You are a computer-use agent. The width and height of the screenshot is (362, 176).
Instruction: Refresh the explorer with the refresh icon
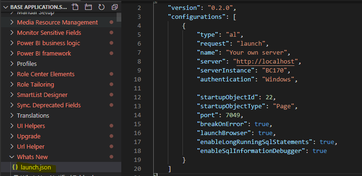[x=102, y=7]
